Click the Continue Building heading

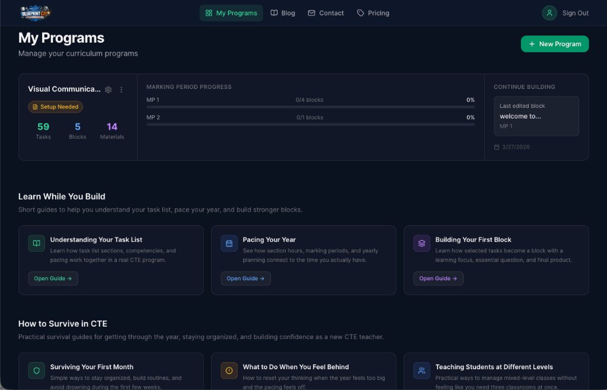pos(524,87)
